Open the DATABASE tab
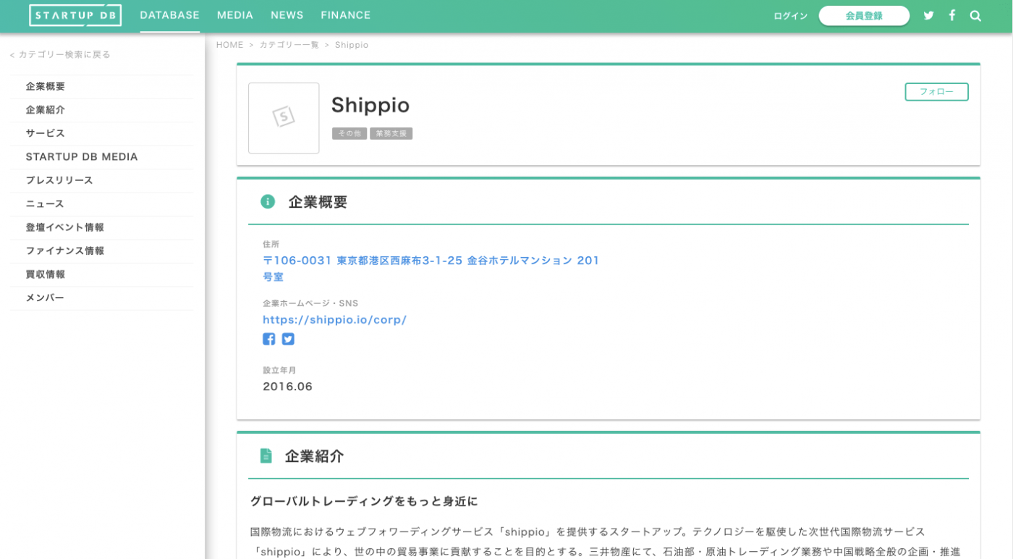Screen dimensions: 1013x559 (169, 15)
